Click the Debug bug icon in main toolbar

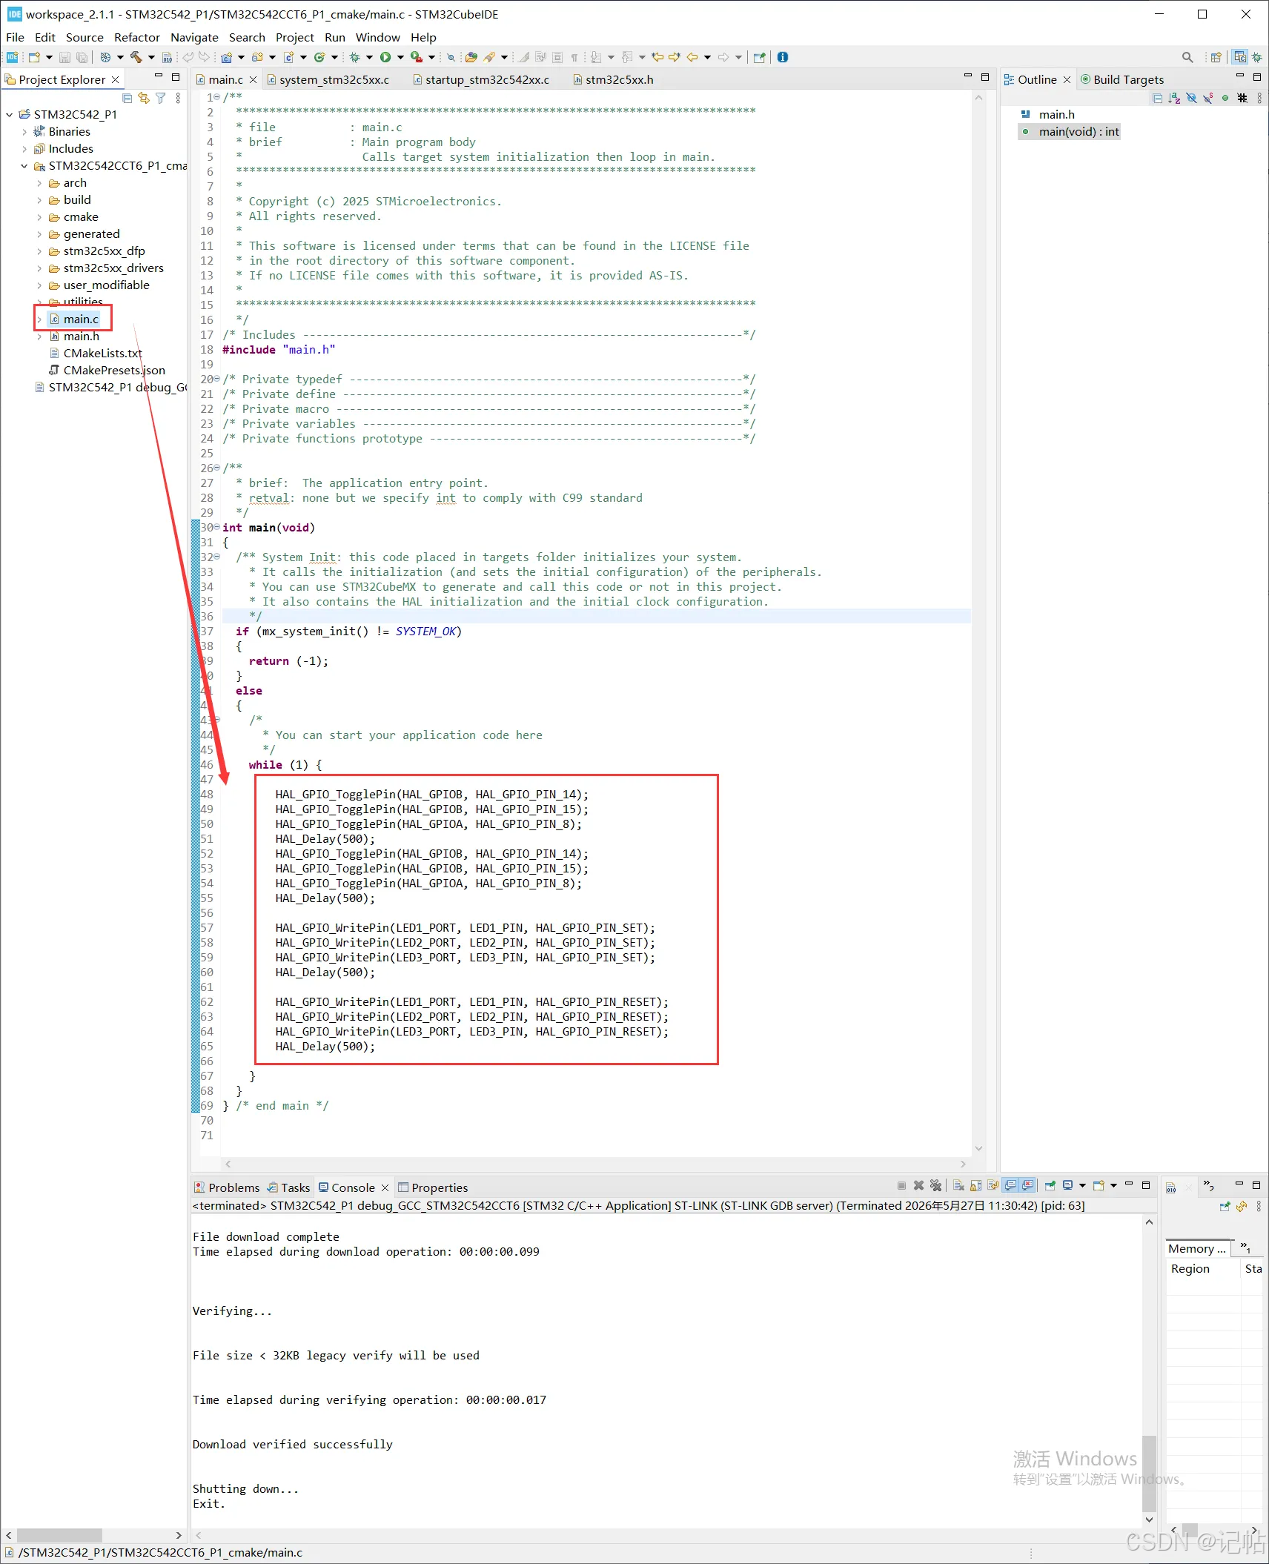pos(355,57)
